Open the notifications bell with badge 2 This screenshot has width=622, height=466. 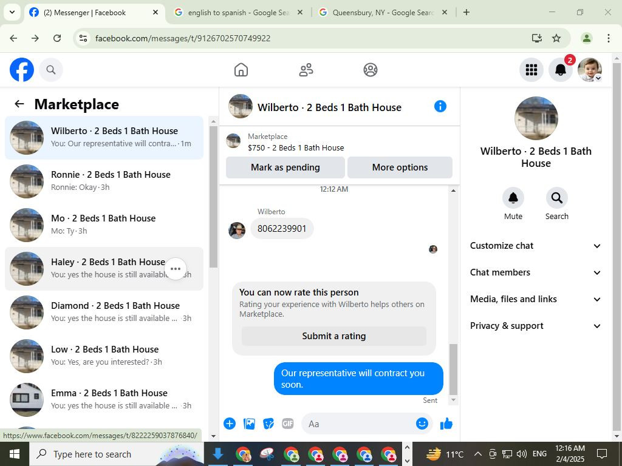tap(561, 70)
